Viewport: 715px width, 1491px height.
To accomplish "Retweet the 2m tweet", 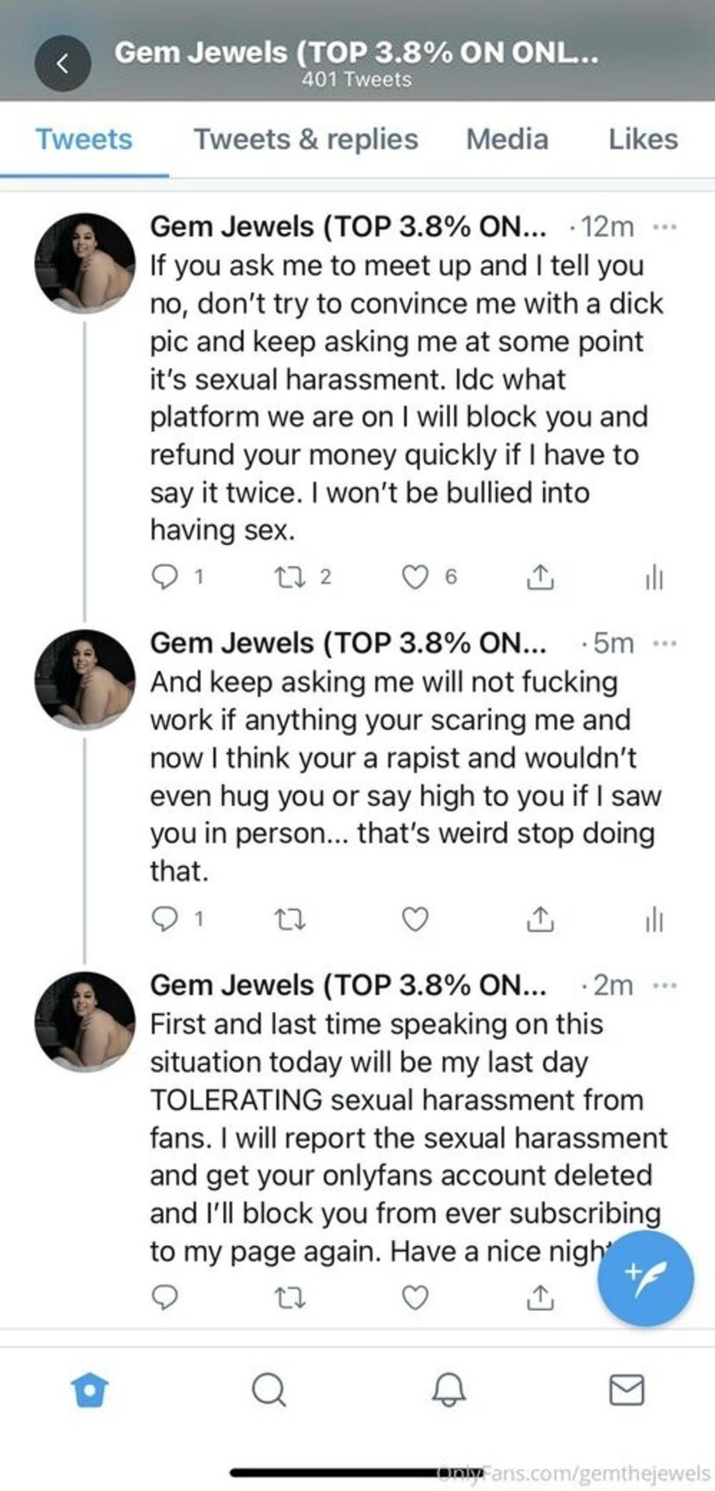I will pos(290,1298).
